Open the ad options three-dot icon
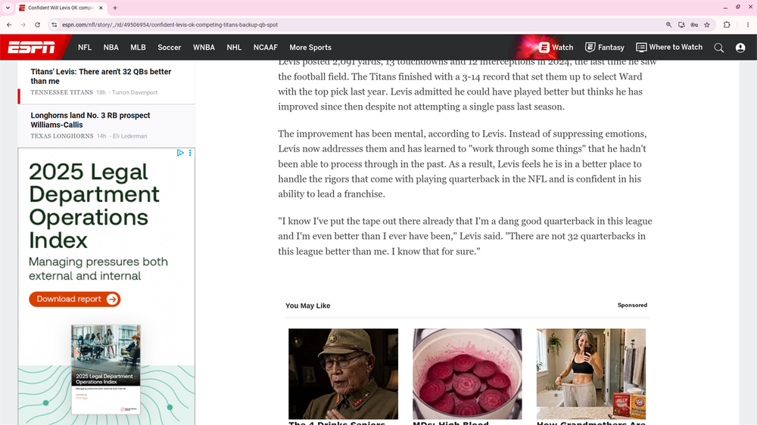Screen dimensions: 757x425 coord(190,153)
